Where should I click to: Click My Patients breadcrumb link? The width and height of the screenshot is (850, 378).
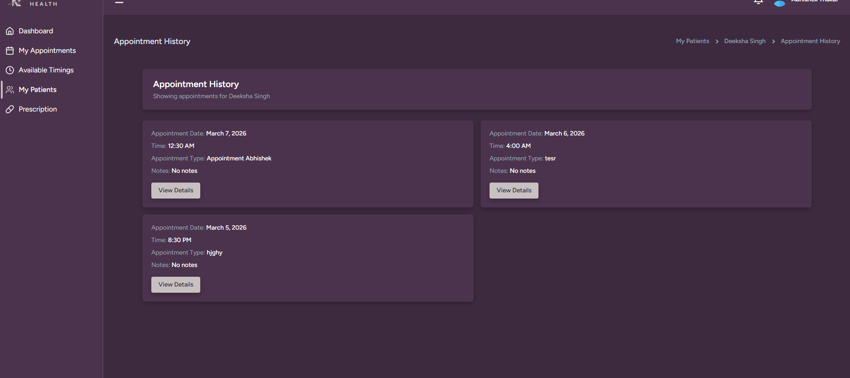tap(692, 41)
